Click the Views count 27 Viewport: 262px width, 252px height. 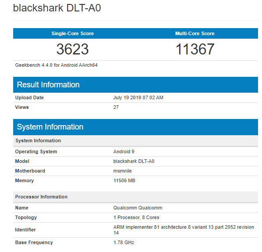pos(116,107)
